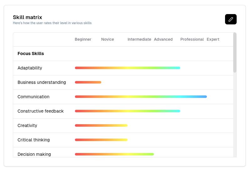Viewport: 252px width, 173px height.
Task: Select the Adaptability row label
Action: [x=30, y=68]
